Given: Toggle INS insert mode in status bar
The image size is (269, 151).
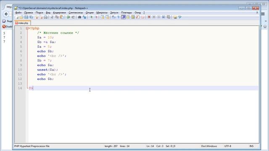Looking at the screenshot, I should coord(251,146).
